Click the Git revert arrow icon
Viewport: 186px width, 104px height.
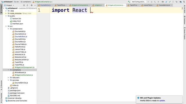[x=176, y=2]
